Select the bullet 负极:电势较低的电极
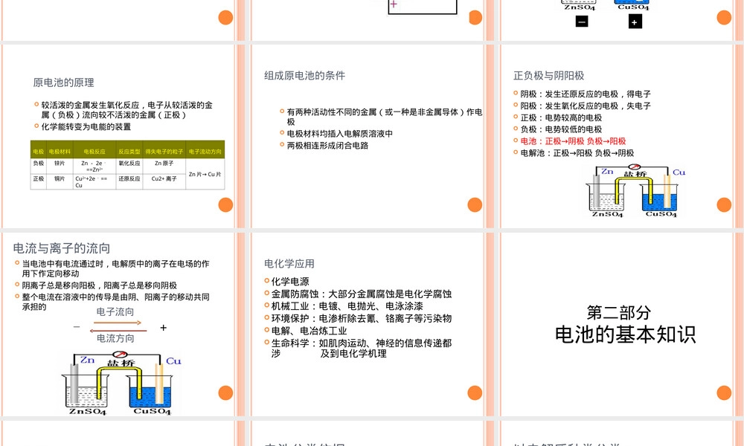Screen dimensions: 744x446 click(x=561, y=129)
